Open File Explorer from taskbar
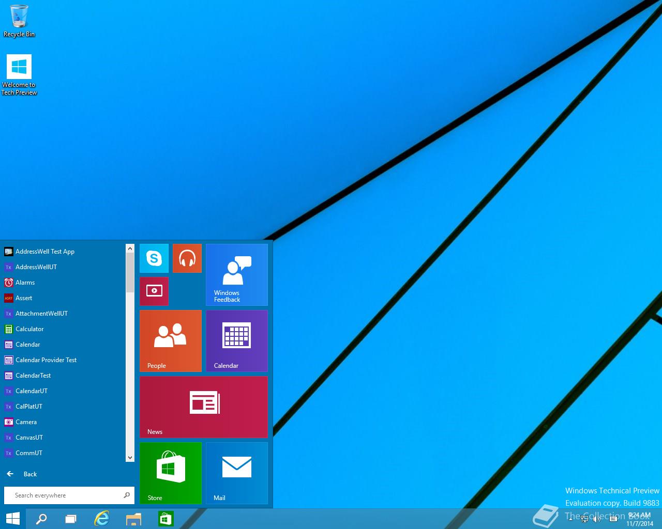This screenshot has height=529, width=662. pos(133,519)
